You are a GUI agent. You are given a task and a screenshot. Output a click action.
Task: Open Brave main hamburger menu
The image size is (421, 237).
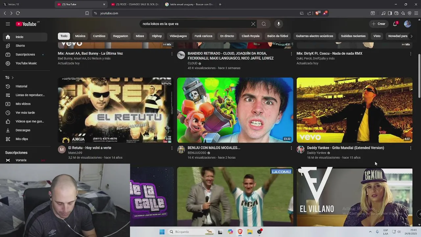[416, 13]
